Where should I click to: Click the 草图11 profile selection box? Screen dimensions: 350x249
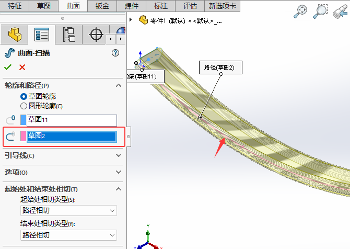click(x=72, y=120)
